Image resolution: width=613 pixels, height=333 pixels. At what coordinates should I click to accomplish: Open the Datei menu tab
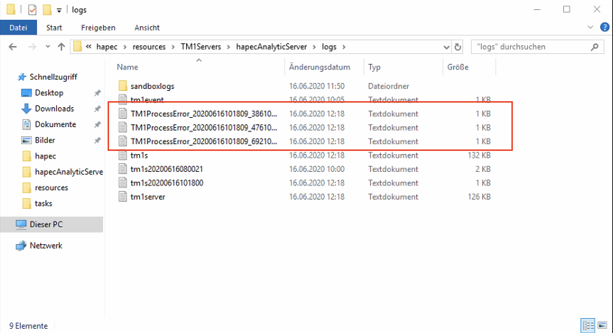coord(18,28)
